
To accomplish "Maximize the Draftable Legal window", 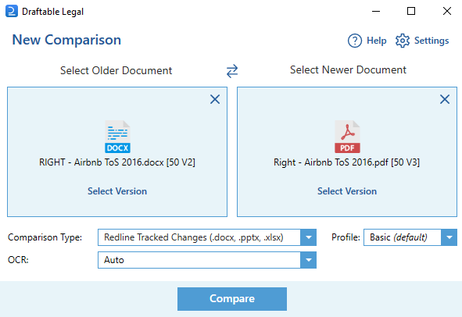I will tap(411, 11).
